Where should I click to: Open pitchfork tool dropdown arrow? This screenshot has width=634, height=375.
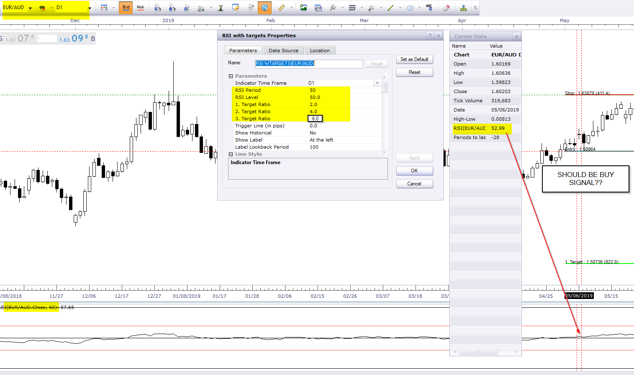(342, 8)
